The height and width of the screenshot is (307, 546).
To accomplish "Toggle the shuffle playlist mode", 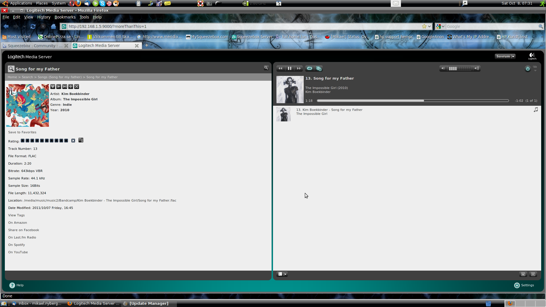I will point(318,69).
